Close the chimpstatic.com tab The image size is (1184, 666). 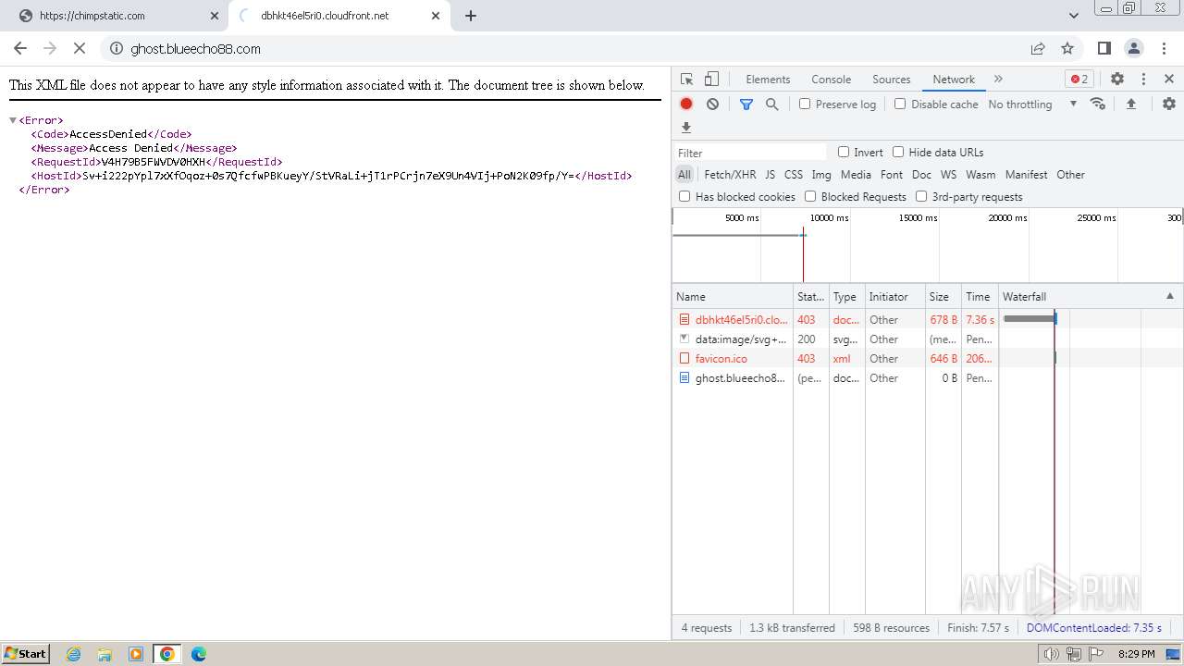[215, 16]
